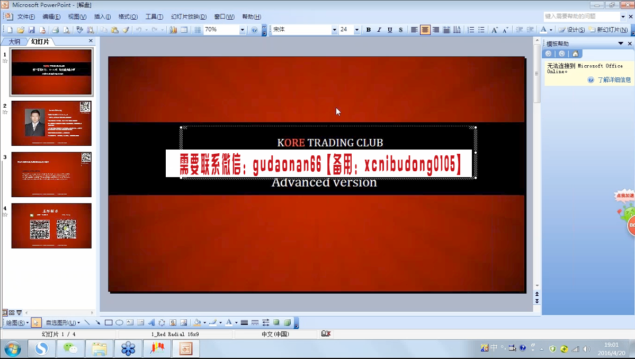Open the task pane title dropdown arrow
Image resolution: width=635 pixels, height=359 pixels.
coord(620,43)
